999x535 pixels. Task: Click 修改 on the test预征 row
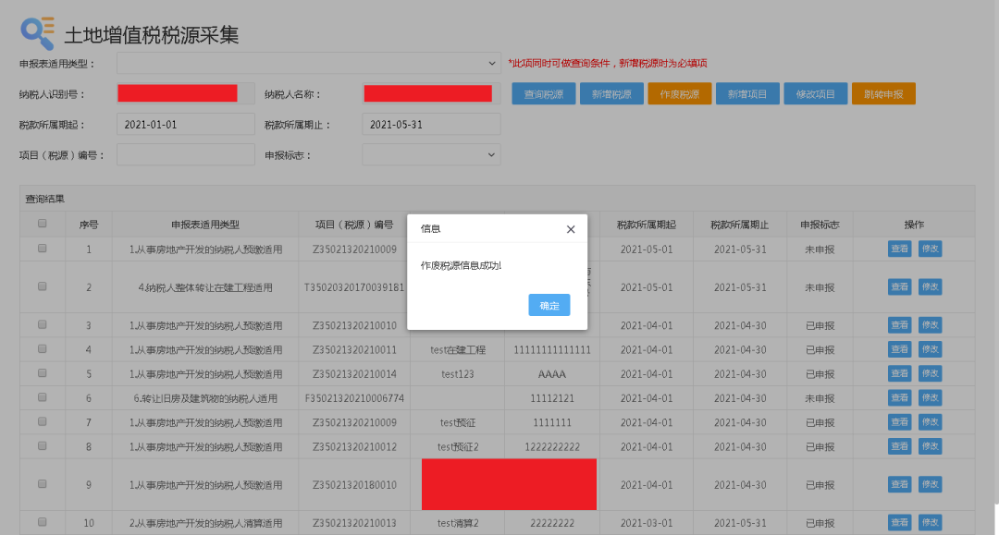930,421
